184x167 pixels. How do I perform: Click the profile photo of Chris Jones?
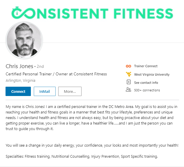click(24, 40)
